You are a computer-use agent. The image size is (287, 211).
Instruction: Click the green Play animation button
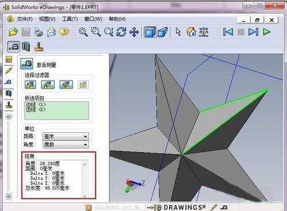click(x=267, y=32)
